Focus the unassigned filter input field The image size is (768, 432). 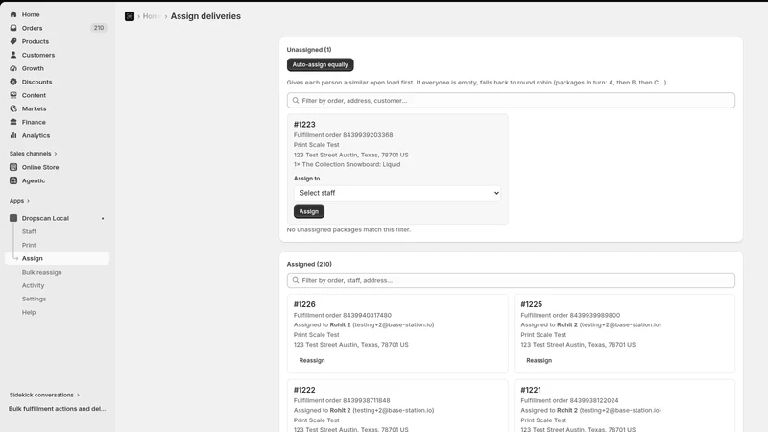coord(511,101)
